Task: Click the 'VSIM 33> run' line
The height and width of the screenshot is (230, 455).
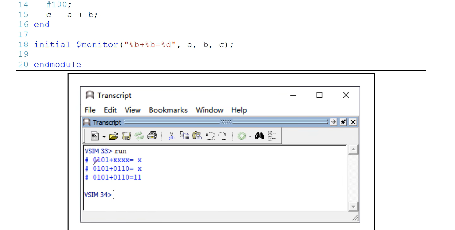Action: click(x=106, y=151)
